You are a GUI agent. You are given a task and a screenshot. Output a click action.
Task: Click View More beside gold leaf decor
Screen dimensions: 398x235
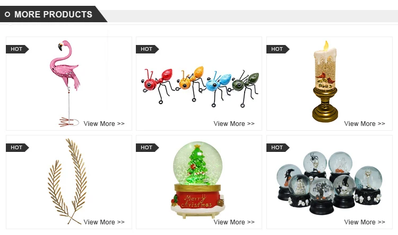104,222
